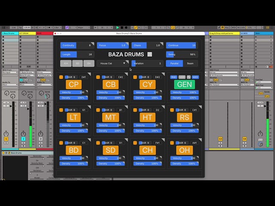Click Ableton's transport Stop button
The image size is (275, 206).
coord(122,27)
